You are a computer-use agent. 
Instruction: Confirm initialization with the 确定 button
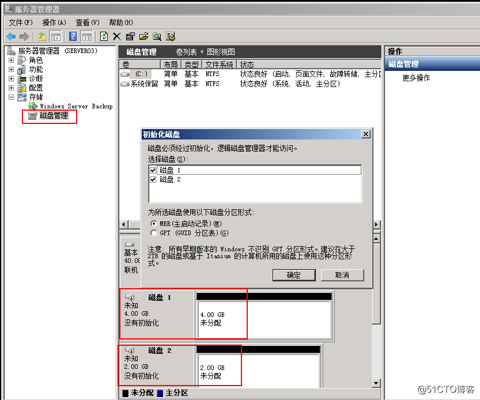coord(294,275)
